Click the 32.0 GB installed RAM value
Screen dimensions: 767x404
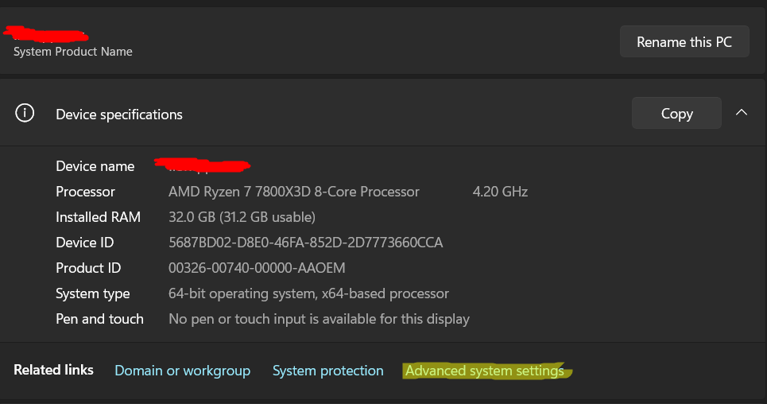tap(242, 217)
